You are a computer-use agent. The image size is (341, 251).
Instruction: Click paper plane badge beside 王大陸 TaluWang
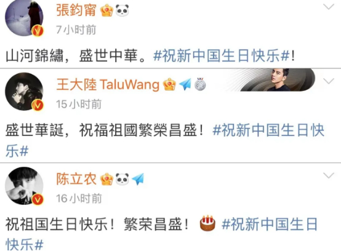[x=185, y=84]
